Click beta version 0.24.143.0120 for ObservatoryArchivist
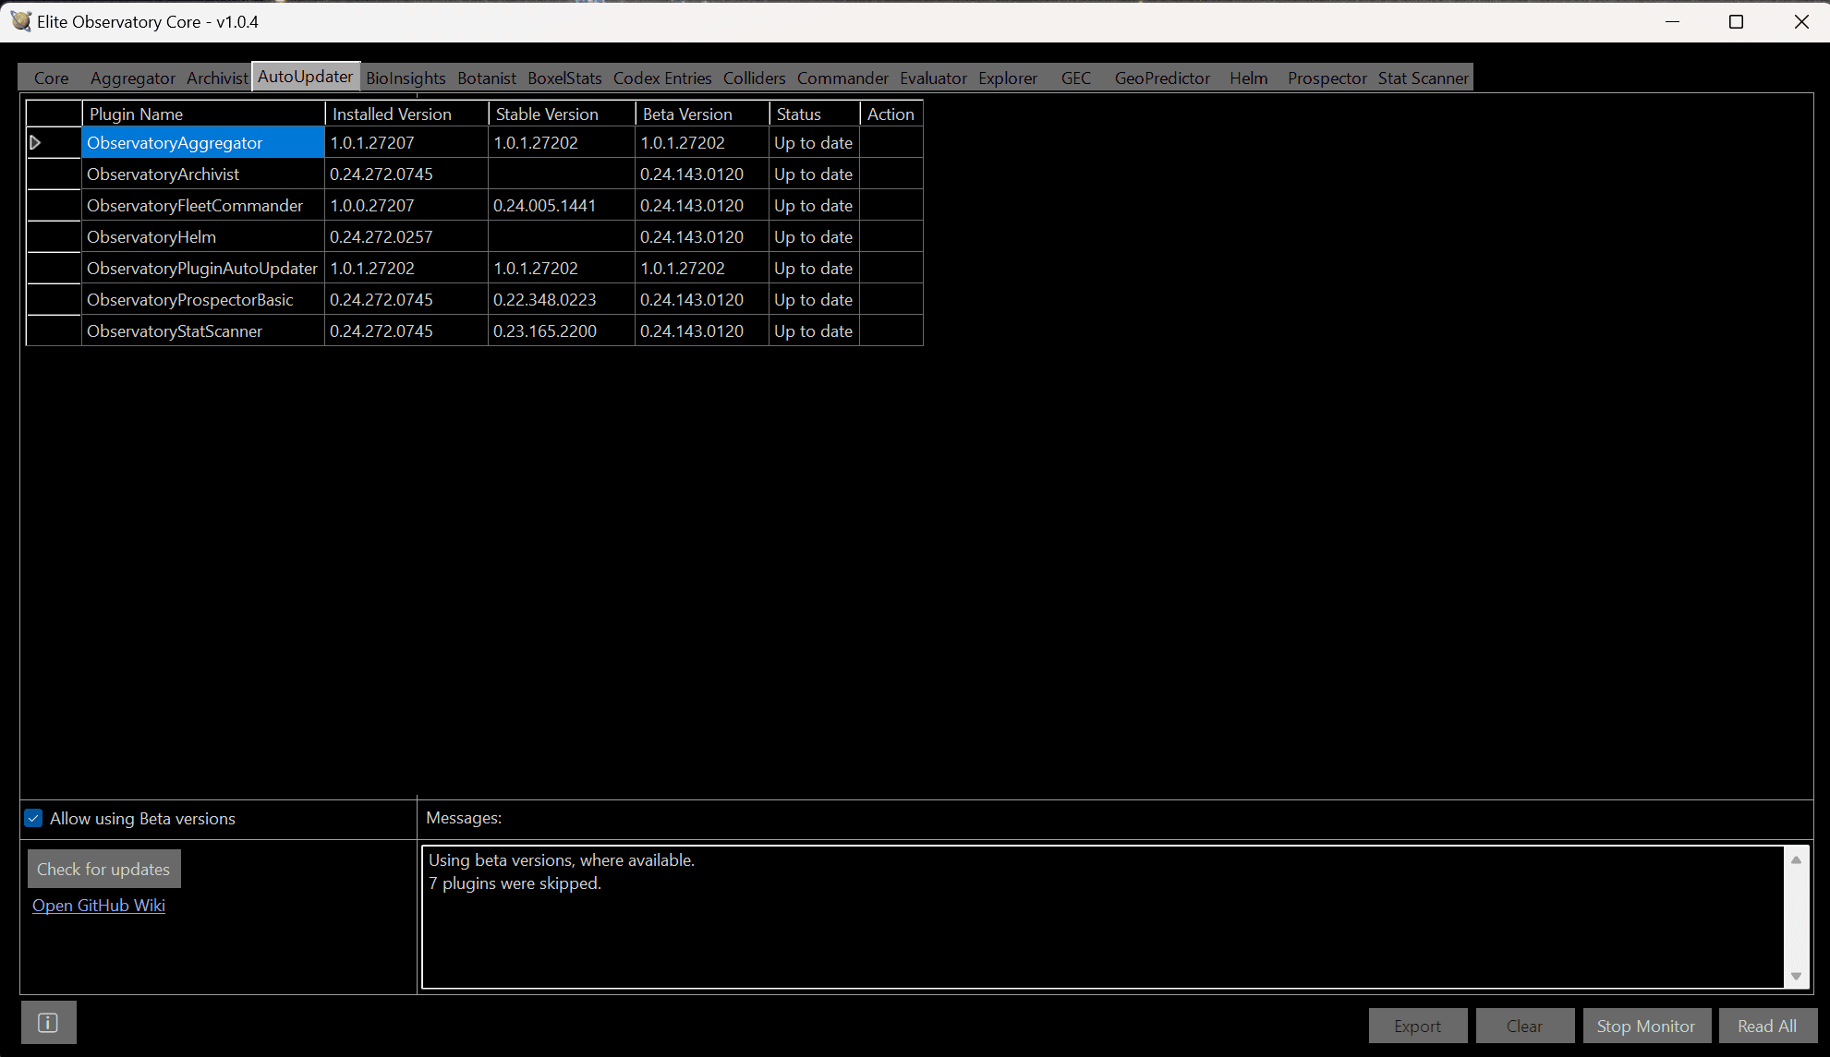Viewport: 1830px width, 1057px height. click(x=702, y=174)
